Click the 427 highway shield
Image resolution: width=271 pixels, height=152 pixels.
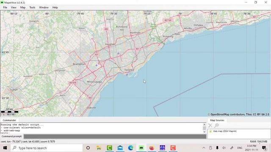(97, 54)
